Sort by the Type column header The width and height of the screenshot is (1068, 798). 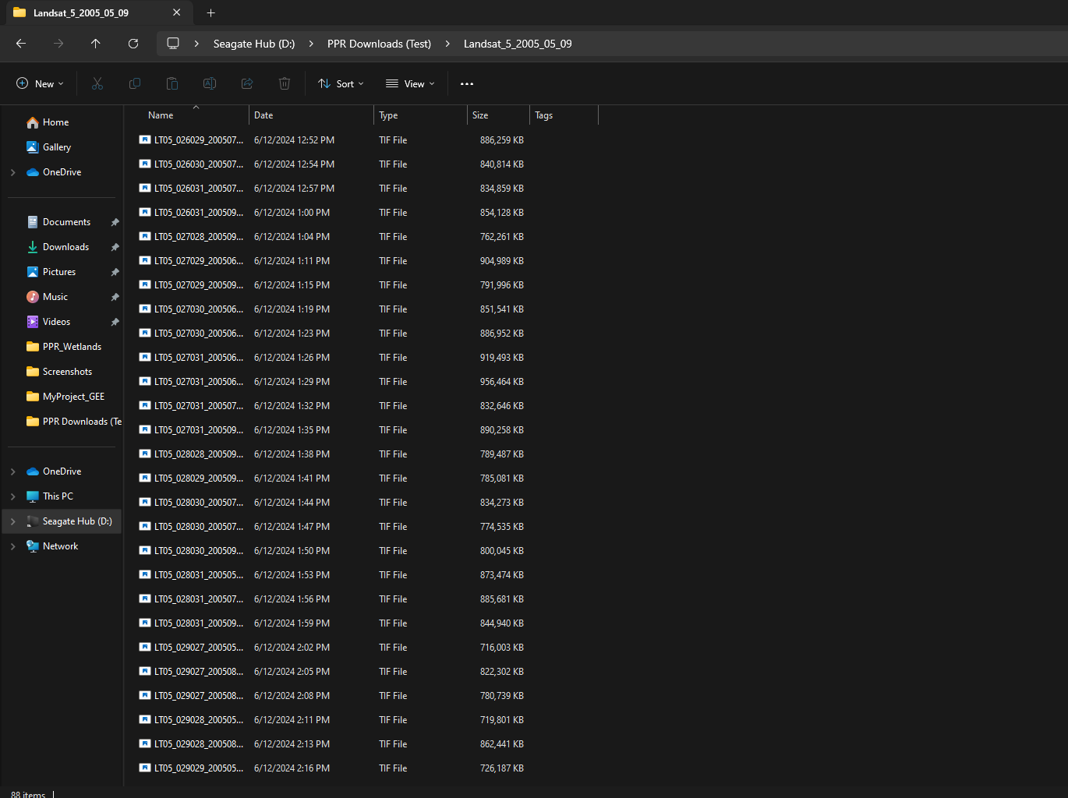pyautogui.click(x=421, y=115)
